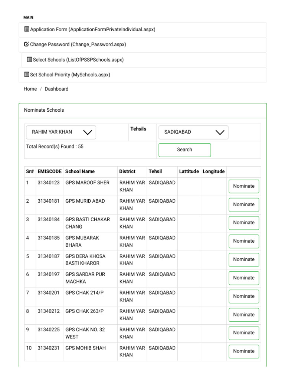
Task: Select EMIS code 31340184
Action: click(49, 220)
